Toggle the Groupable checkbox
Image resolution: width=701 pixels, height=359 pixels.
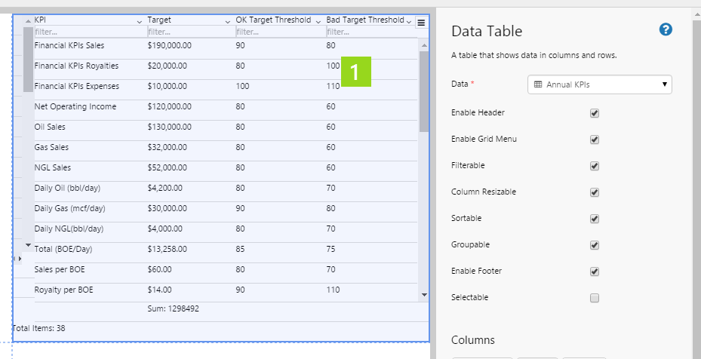594,245
